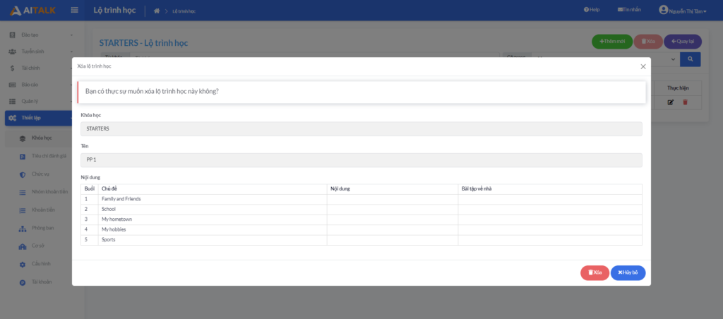The image size is (723, 319).
Task: Click the green Thêm mới button
Action: pos(611,42)
